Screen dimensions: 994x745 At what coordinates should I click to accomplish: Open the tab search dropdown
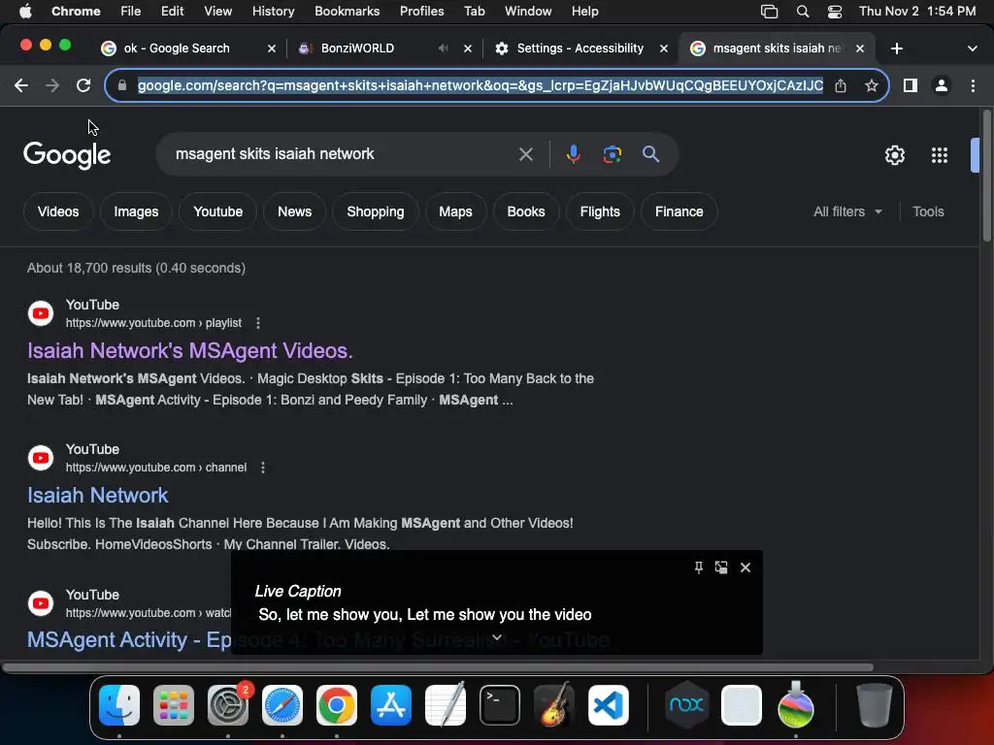tap(973, 49)
